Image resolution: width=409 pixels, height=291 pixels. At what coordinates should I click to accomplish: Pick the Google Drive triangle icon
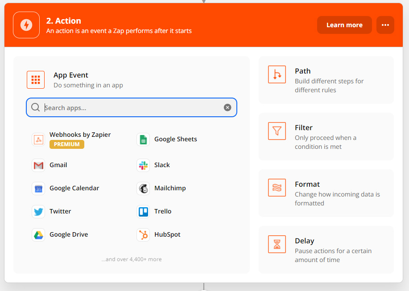(38, 235)
